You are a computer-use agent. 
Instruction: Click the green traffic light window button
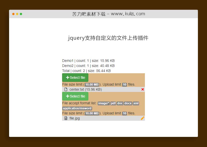click(21, 14)
